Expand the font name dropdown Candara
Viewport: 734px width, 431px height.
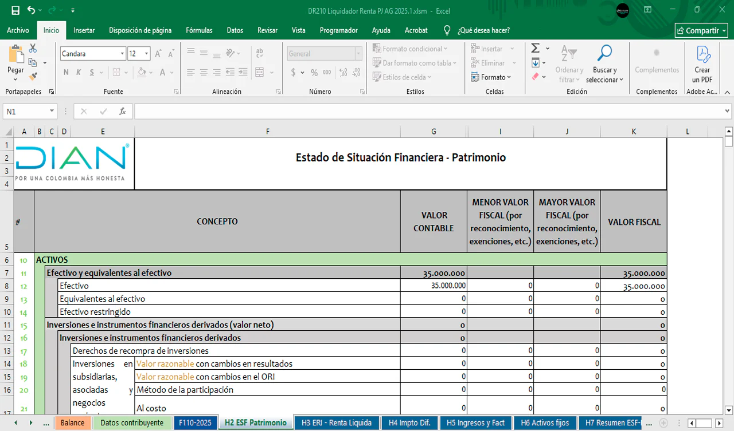coord(122,54)
